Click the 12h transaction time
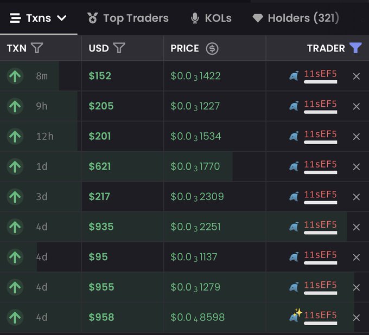 [44, 137]
